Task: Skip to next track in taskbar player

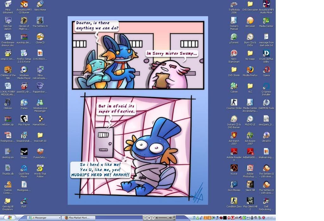Action: (x=153, y=218)
